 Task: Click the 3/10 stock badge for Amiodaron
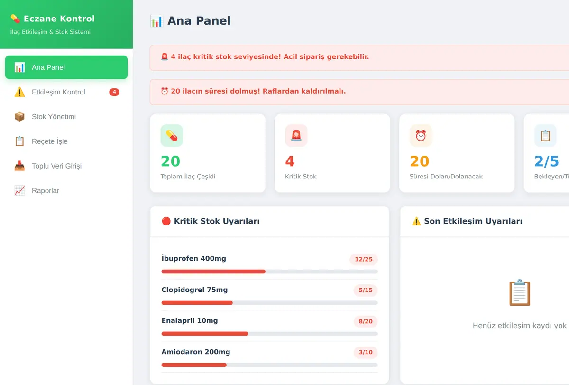(x=366, y=352)
